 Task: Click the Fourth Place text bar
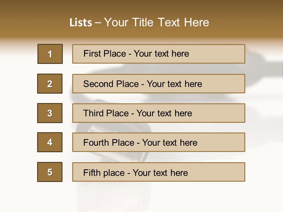click(x=159, y=142)
